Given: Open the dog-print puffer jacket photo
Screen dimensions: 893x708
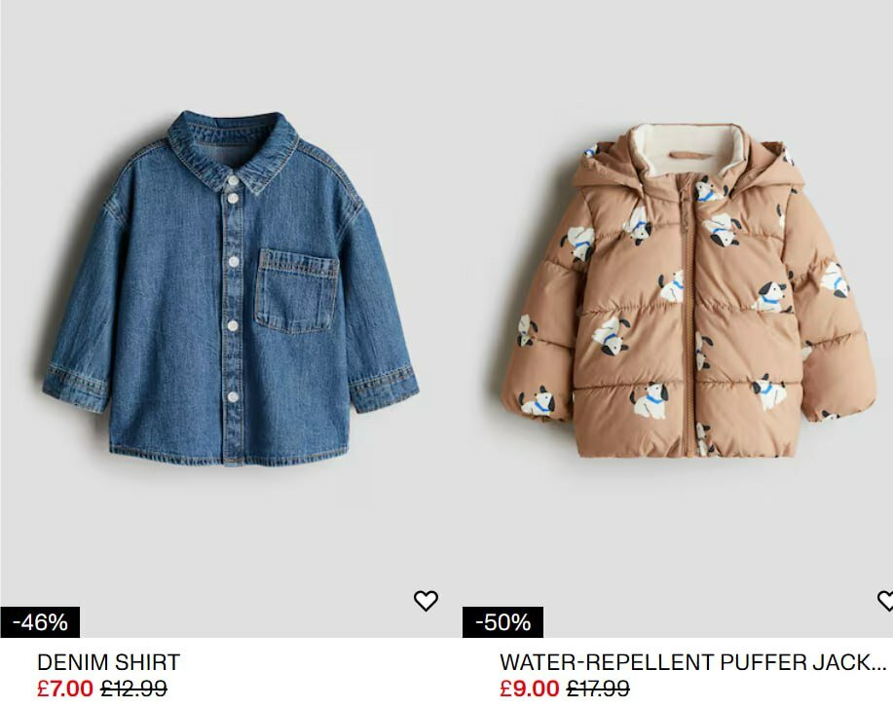Looking at the screenshot, I should (688, 290).
